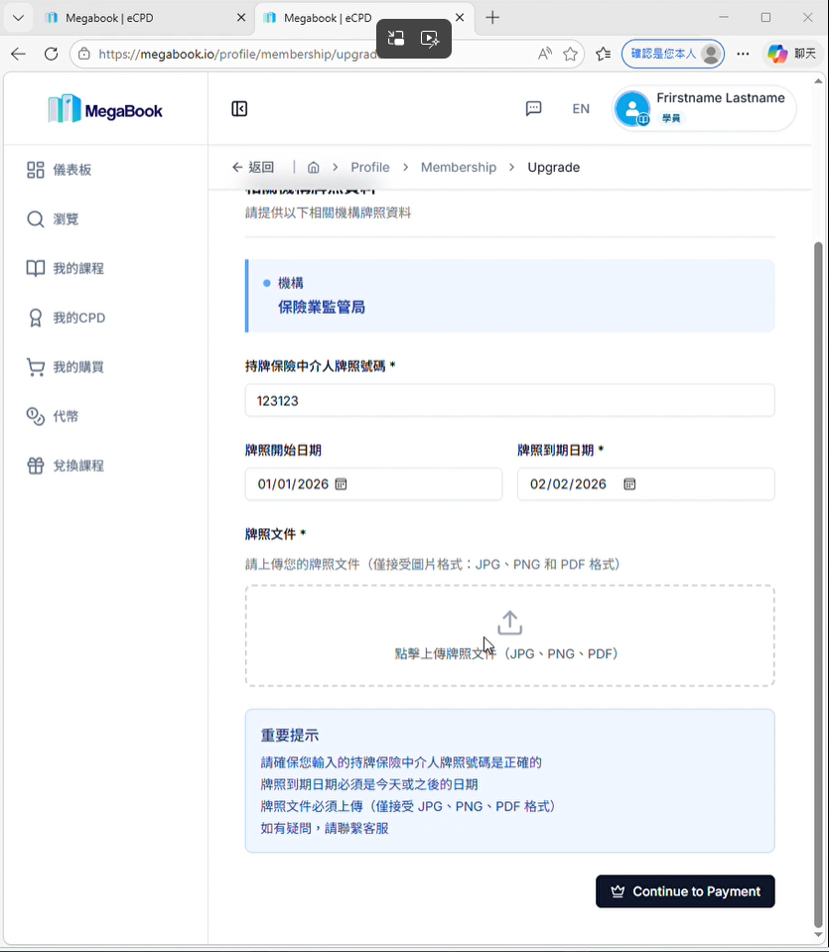The image size is (829, 952).
Task: Add page to favorites star icon
Action: click(570, 54)
